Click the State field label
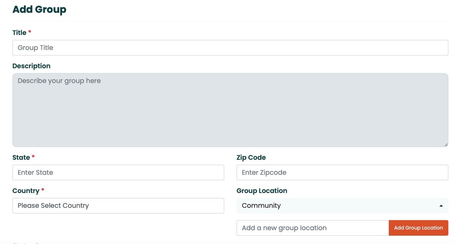Image resolution: width=462 pixels, height=244 pixels. coord(21,158)
